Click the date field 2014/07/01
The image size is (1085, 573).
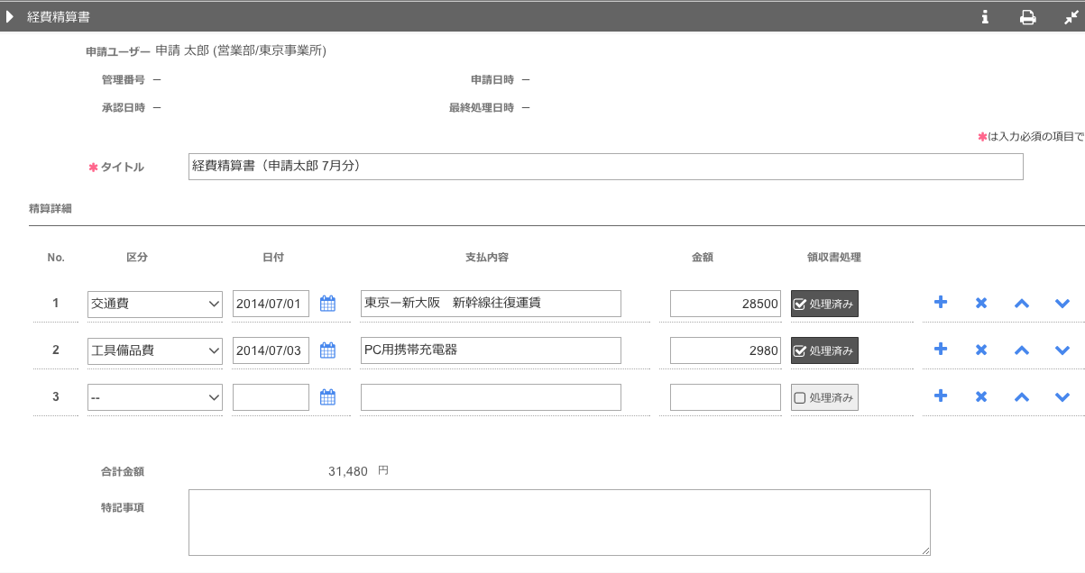271,304
